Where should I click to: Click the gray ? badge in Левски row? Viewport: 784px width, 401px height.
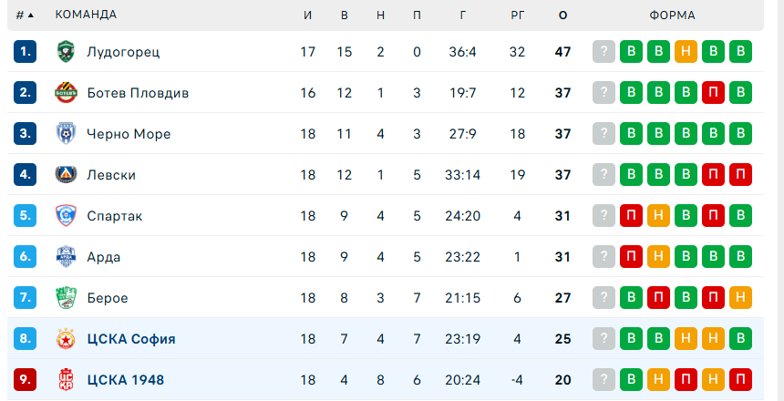pyautogui.click(x=603, y=175)
